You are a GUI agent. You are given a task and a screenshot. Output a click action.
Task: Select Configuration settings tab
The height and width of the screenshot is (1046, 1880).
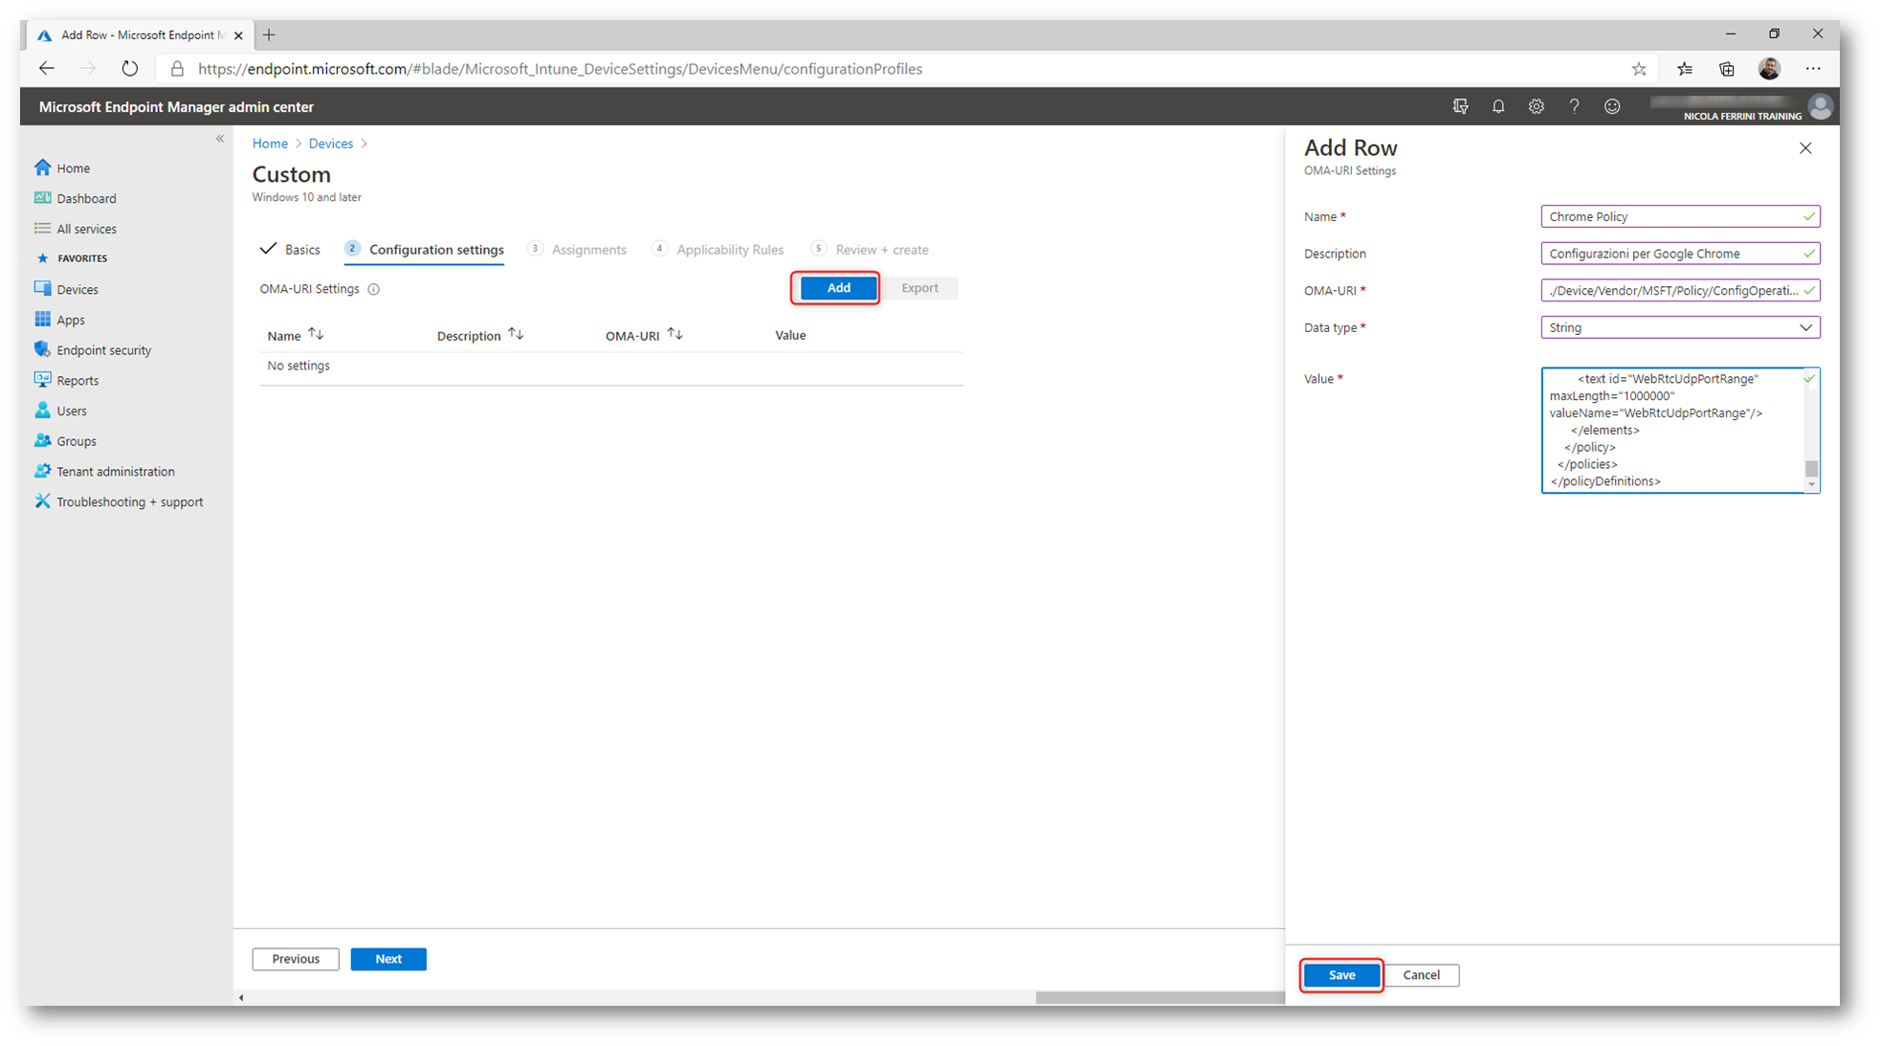pyautogui.click(x=425, y=250)
